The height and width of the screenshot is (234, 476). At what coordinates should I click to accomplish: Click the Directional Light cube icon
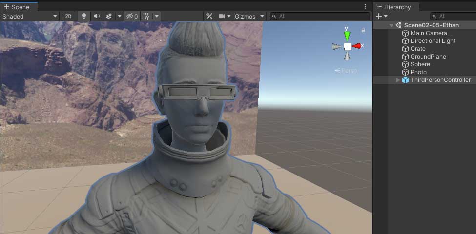pyautogui.click(x=405, y=41)
